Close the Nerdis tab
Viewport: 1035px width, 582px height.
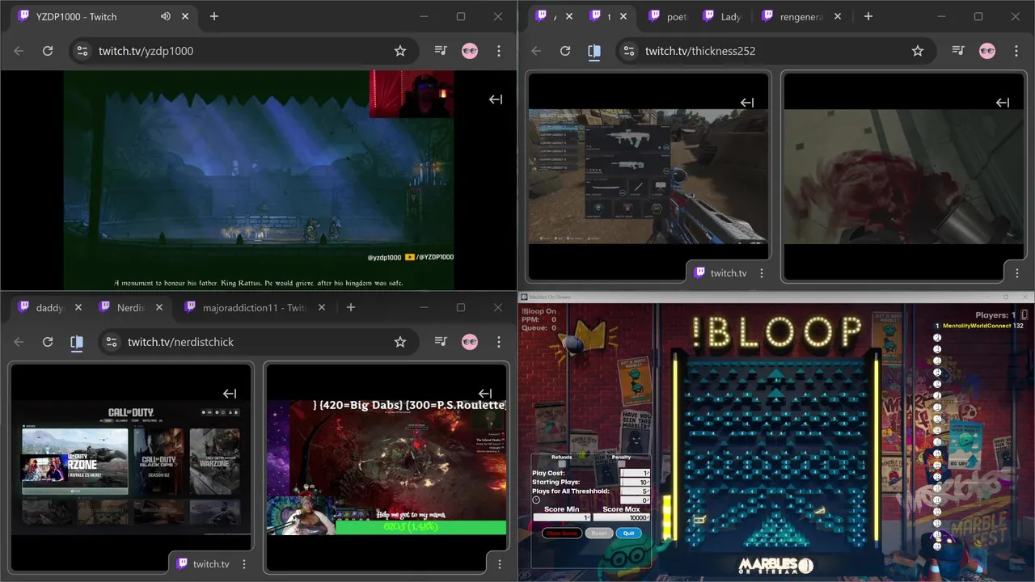159,307
